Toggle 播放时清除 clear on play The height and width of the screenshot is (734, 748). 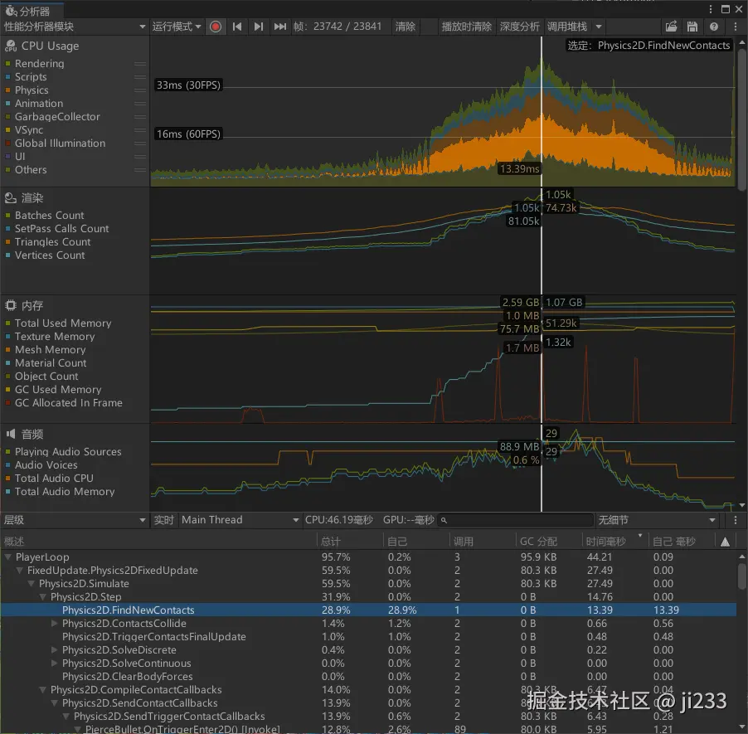[466, 27]
